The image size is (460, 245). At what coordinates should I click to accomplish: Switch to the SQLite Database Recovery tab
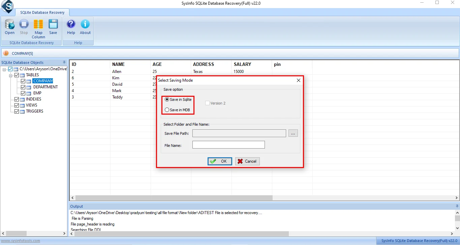click(42, 12)
